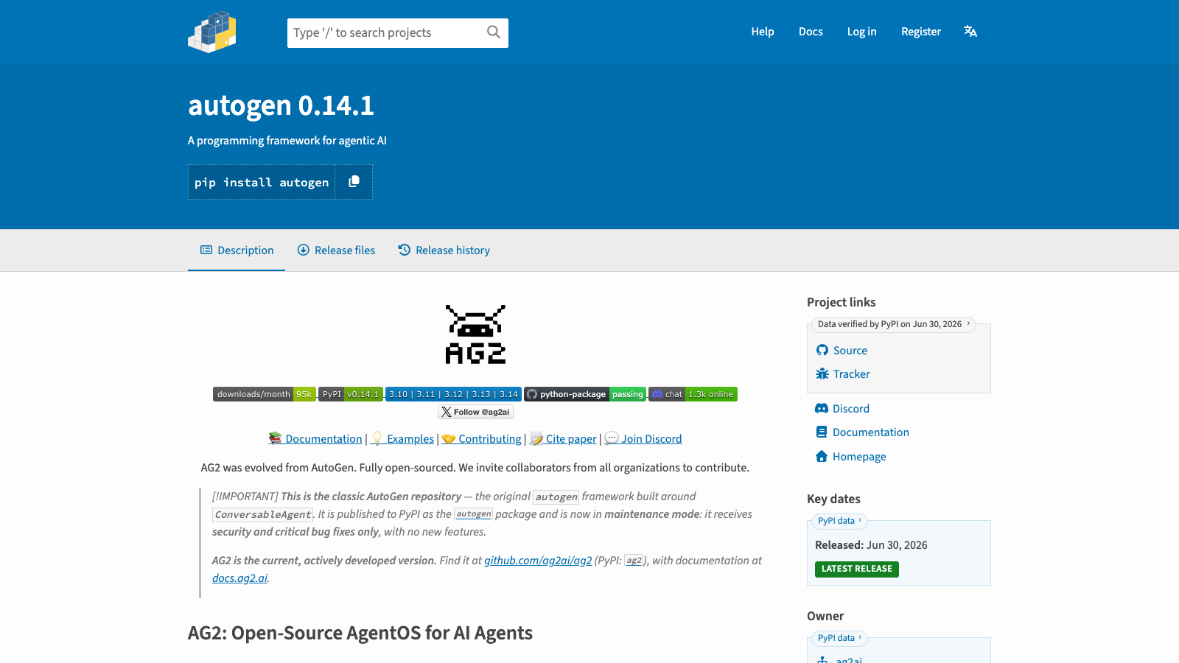Open the Help menu item
This screenshot has height=663, width=1179.
pos(763,32)
